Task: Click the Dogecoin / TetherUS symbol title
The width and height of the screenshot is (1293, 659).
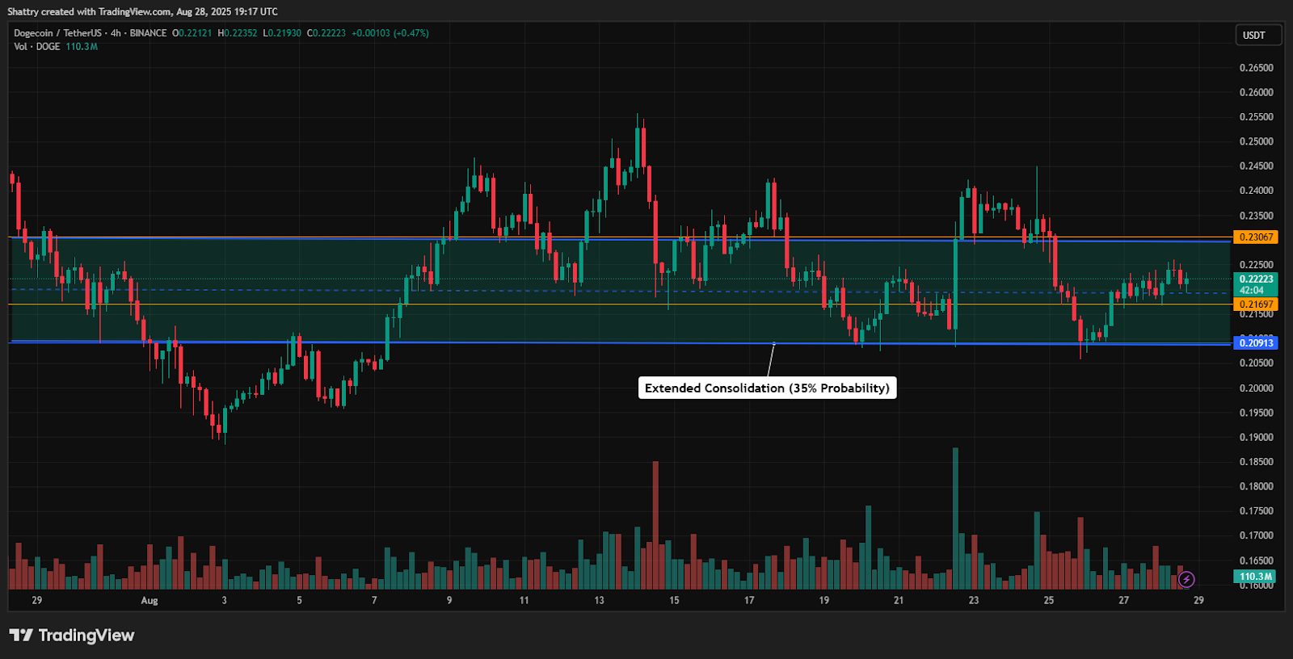Action: click(57, 33)
